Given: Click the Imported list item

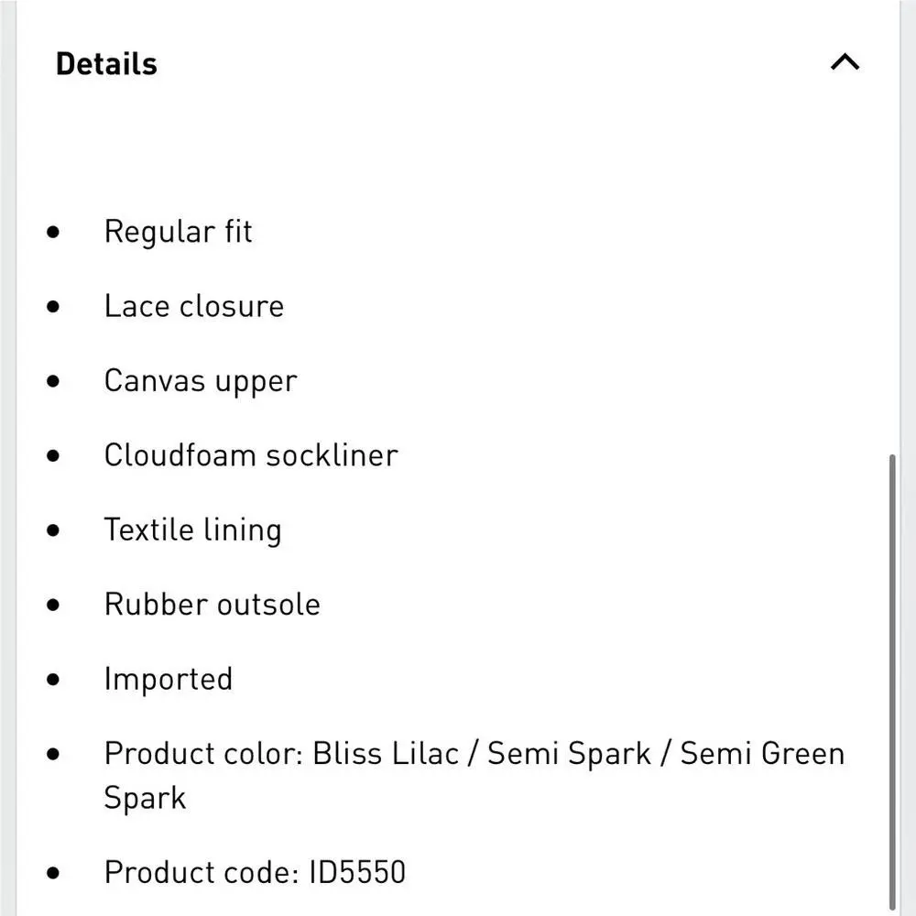Looking at the screenshot, I should (169, 680).
